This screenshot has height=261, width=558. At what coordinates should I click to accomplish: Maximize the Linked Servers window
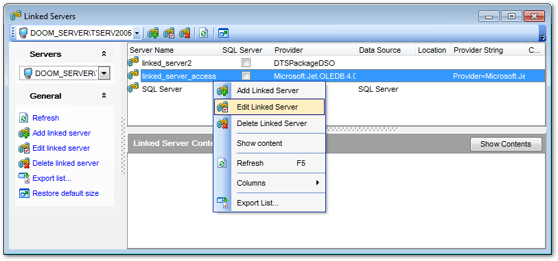(511, 16)
